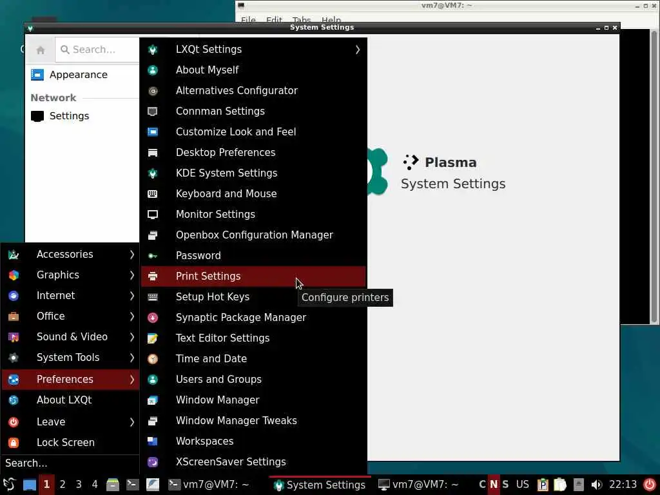Open Connman Settings entry

point(253,111)
